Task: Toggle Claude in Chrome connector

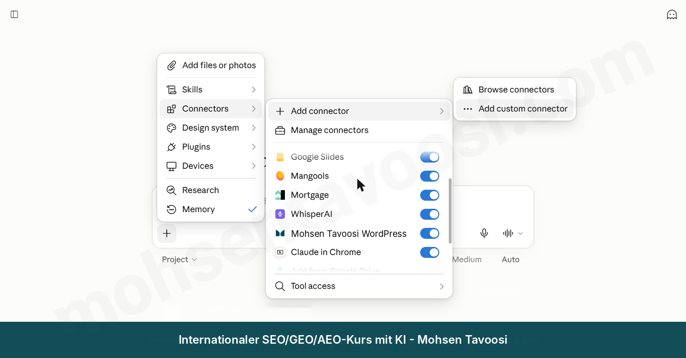Action: 430,253
